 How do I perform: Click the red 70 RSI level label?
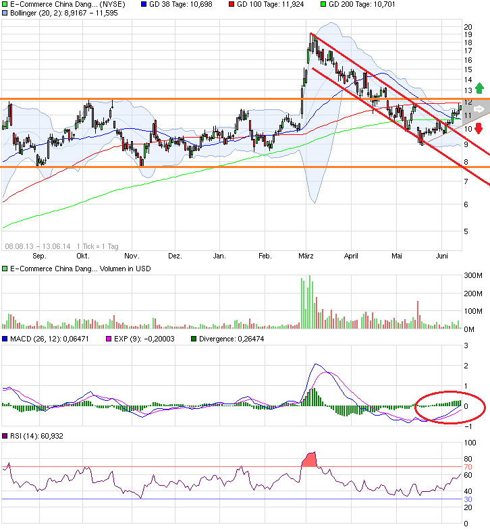pyautogui.click(x=468, y=467)
